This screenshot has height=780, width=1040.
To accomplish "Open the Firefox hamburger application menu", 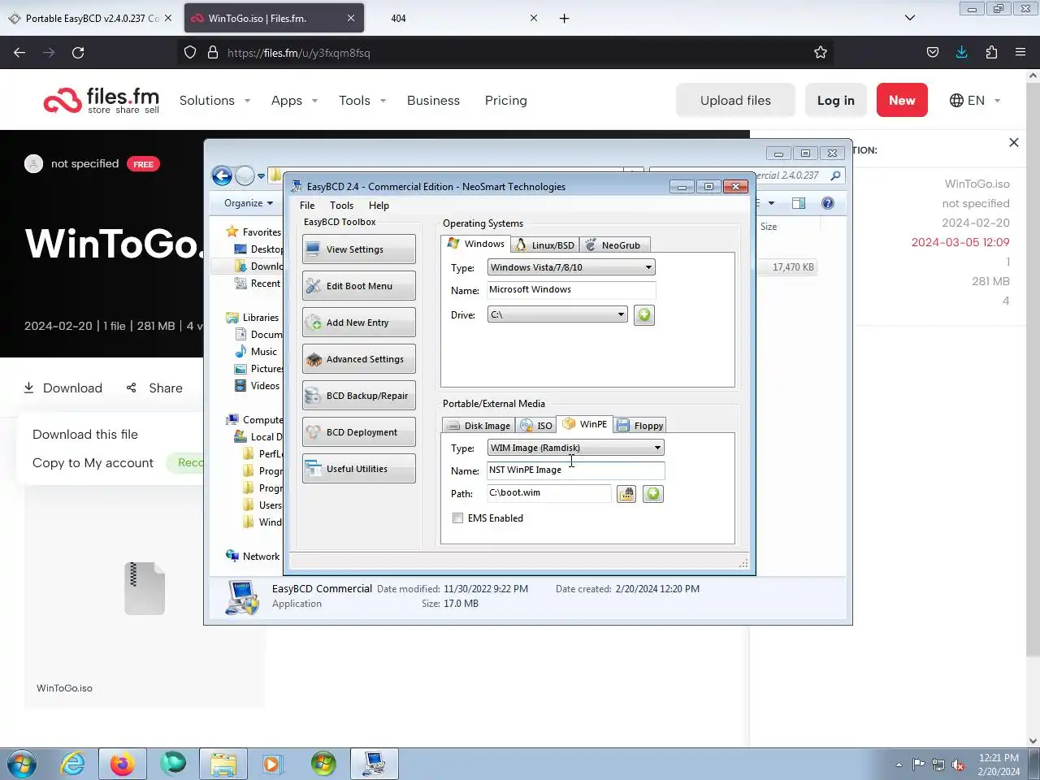I will 1020,53.
